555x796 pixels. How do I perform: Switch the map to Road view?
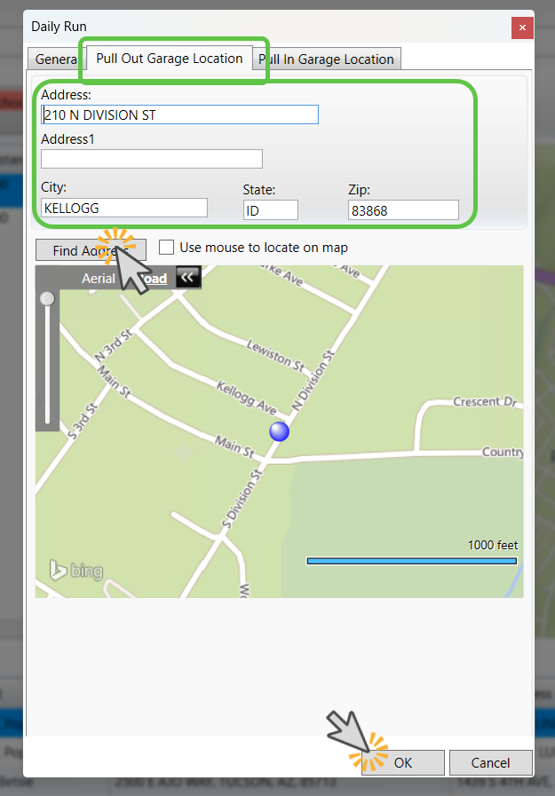(x=153, y=278)
